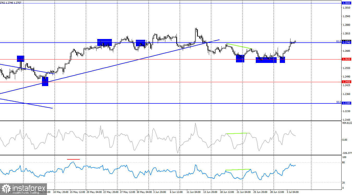Click the 1.3010 price axis value
352x195 pixels.
(347, 8)
